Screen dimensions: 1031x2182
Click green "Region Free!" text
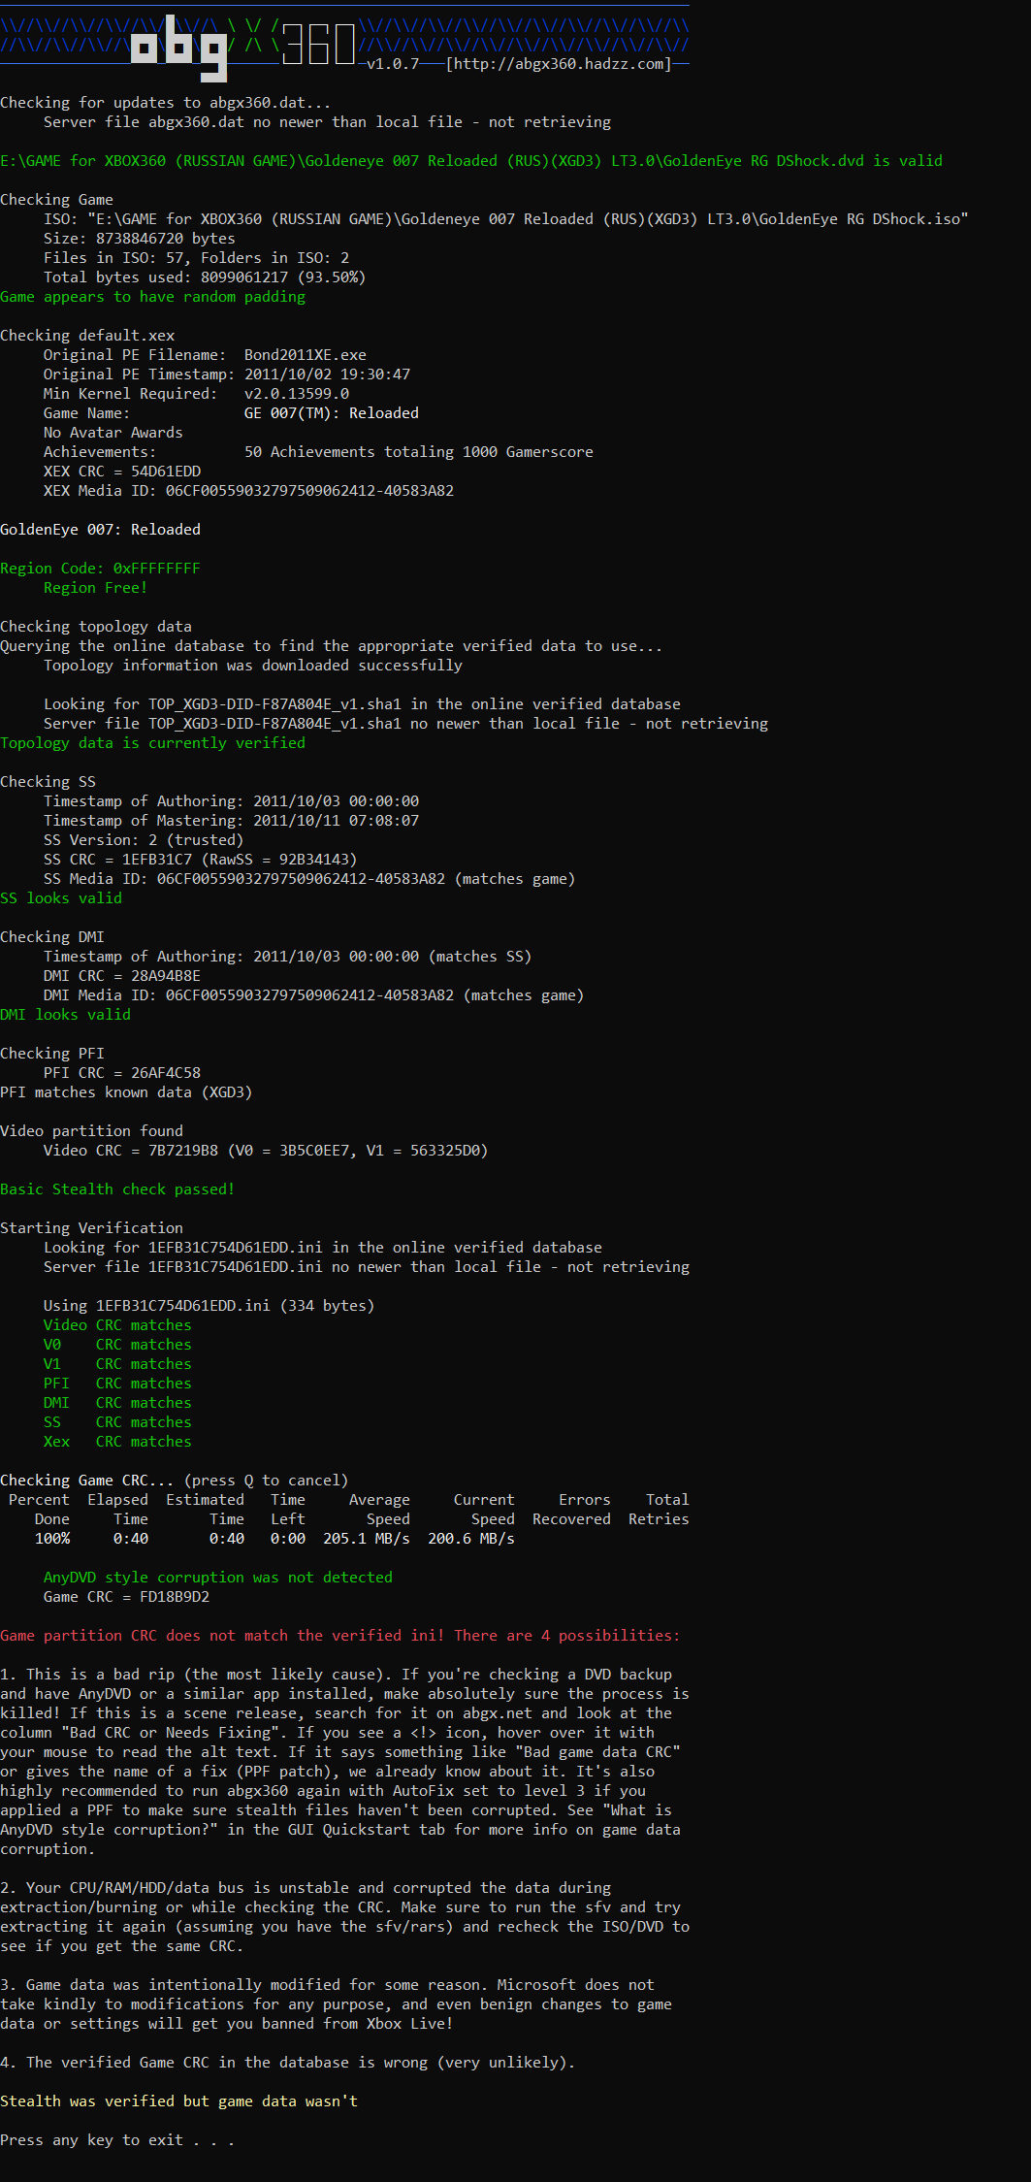(95, 588)
